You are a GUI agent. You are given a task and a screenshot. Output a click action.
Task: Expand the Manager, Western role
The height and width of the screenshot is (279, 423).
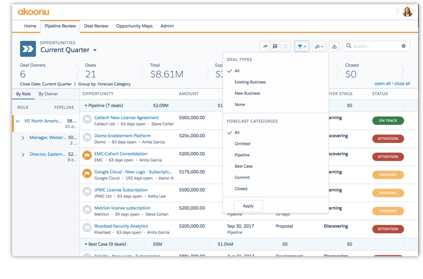pyautogui.click(x=23, y=138)
